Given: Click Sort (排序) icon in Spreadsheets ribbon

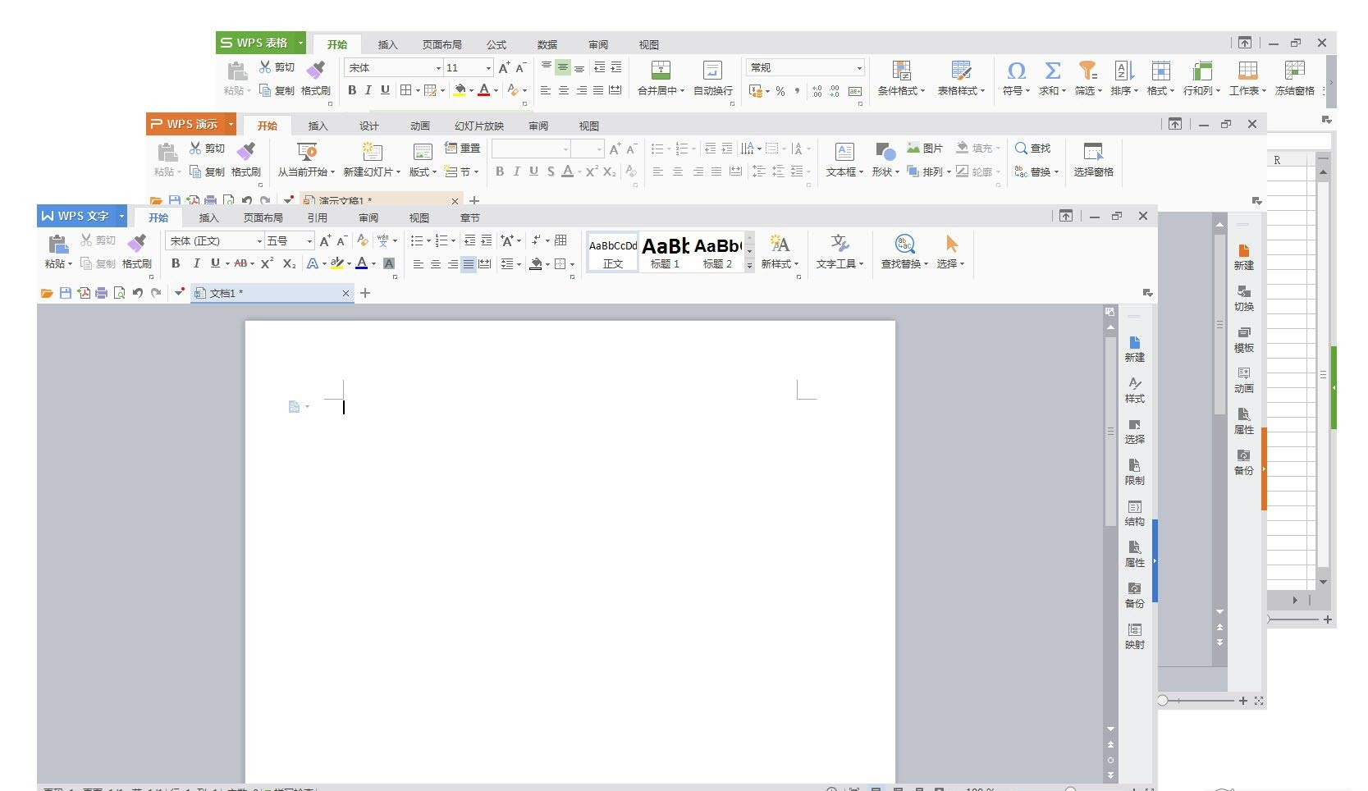Looking at the screenshot, I should (1124, 71).
